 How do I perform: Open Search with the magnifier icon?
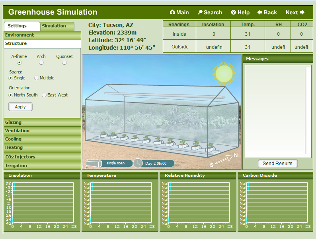(x=200, y=12)
